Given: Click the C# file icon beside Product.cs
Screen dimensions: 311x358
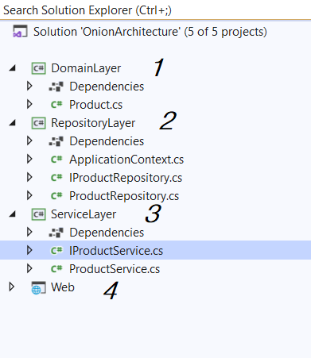Looking at the screenshot, I should pyautogui.click(x=56, y=105).
